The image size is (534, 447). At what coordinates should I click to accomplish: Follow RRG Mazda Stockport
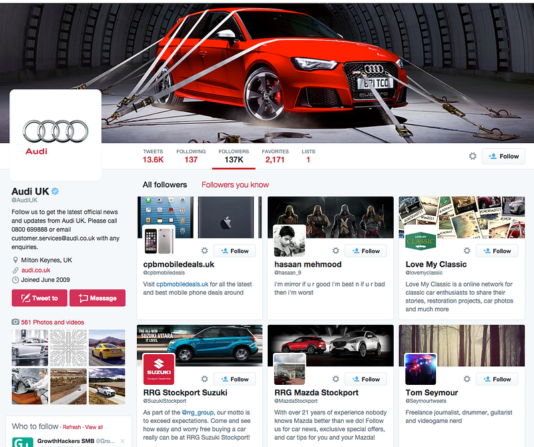[366, 379]
